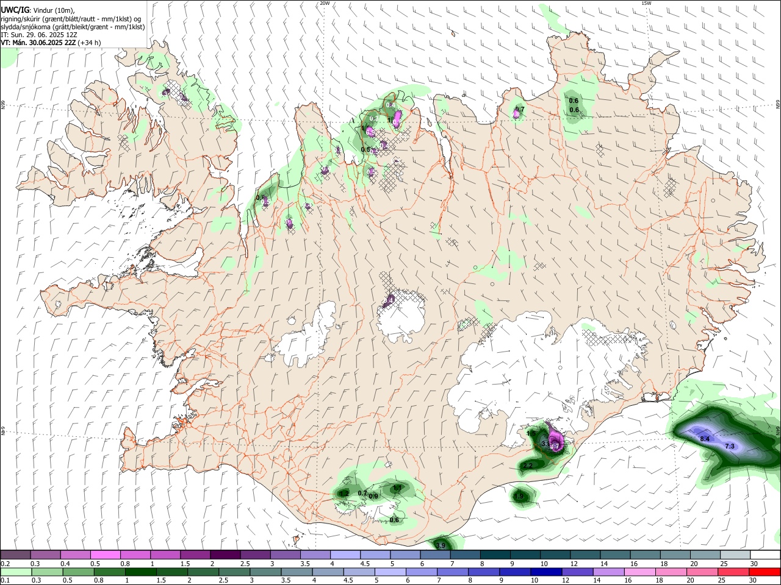Click the 3.9 precipitation value label
Image resolution: width=781 pixels, height=585 pixels.
click(x=441, y=545)
